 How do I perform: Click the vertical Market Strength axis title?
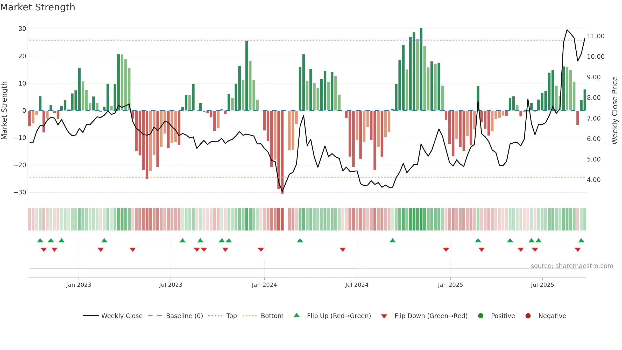click(x=4, y=110)
